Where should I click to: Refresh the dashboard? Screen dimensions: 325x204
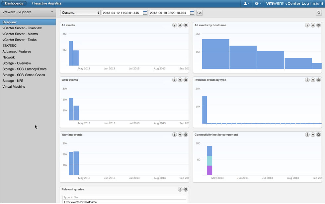point(319,13)
